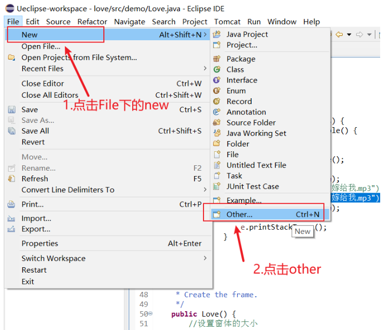Viewport: 385px width, 330px height.
Task: Select Properties menu entry
Action: [108, 244]
